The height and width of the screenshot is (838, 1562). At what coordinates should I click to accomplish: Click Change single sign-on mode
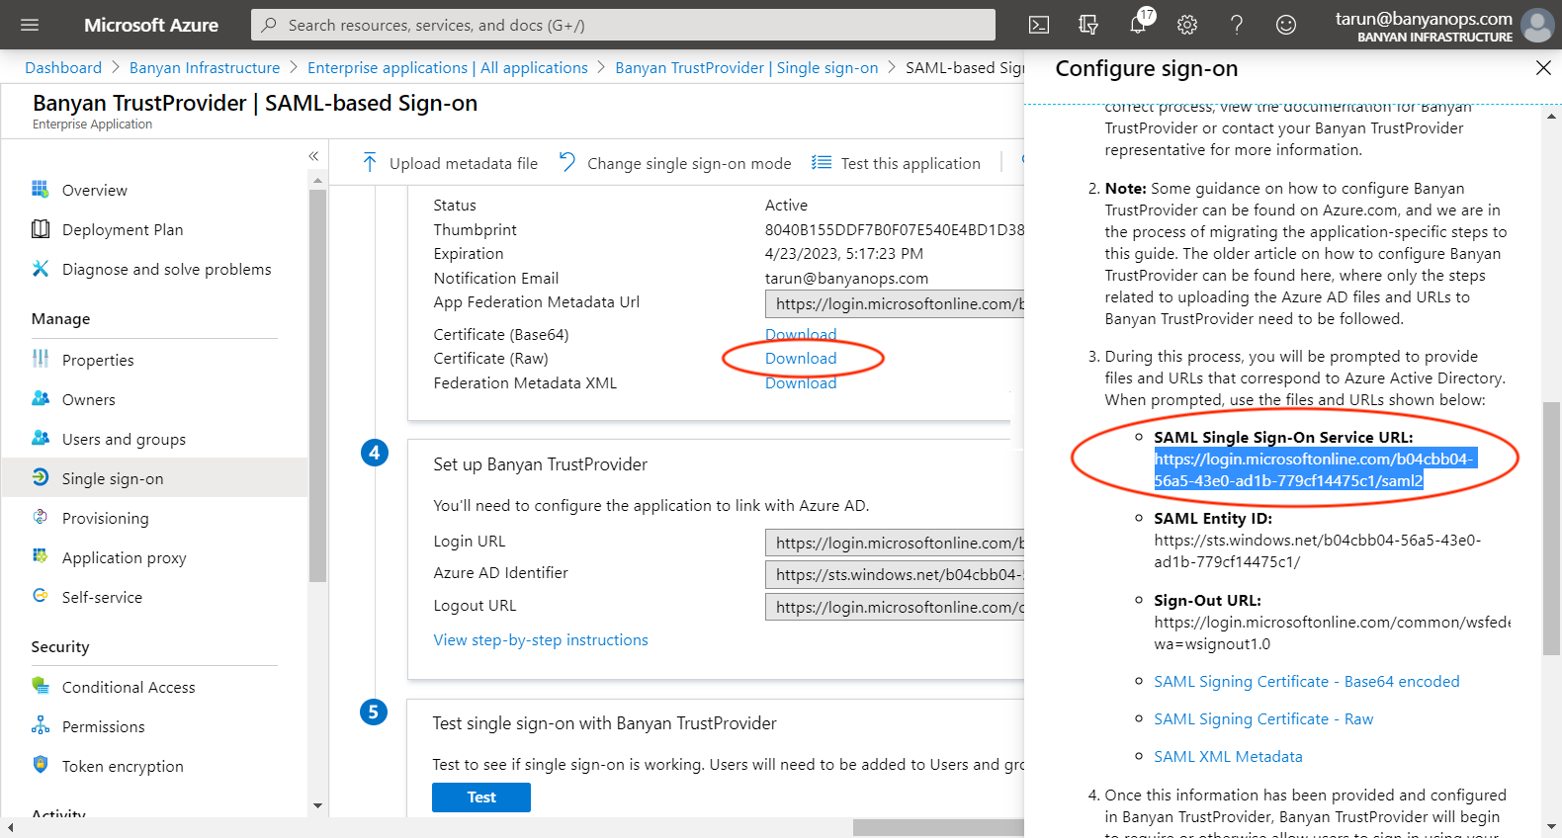[675, 163]
